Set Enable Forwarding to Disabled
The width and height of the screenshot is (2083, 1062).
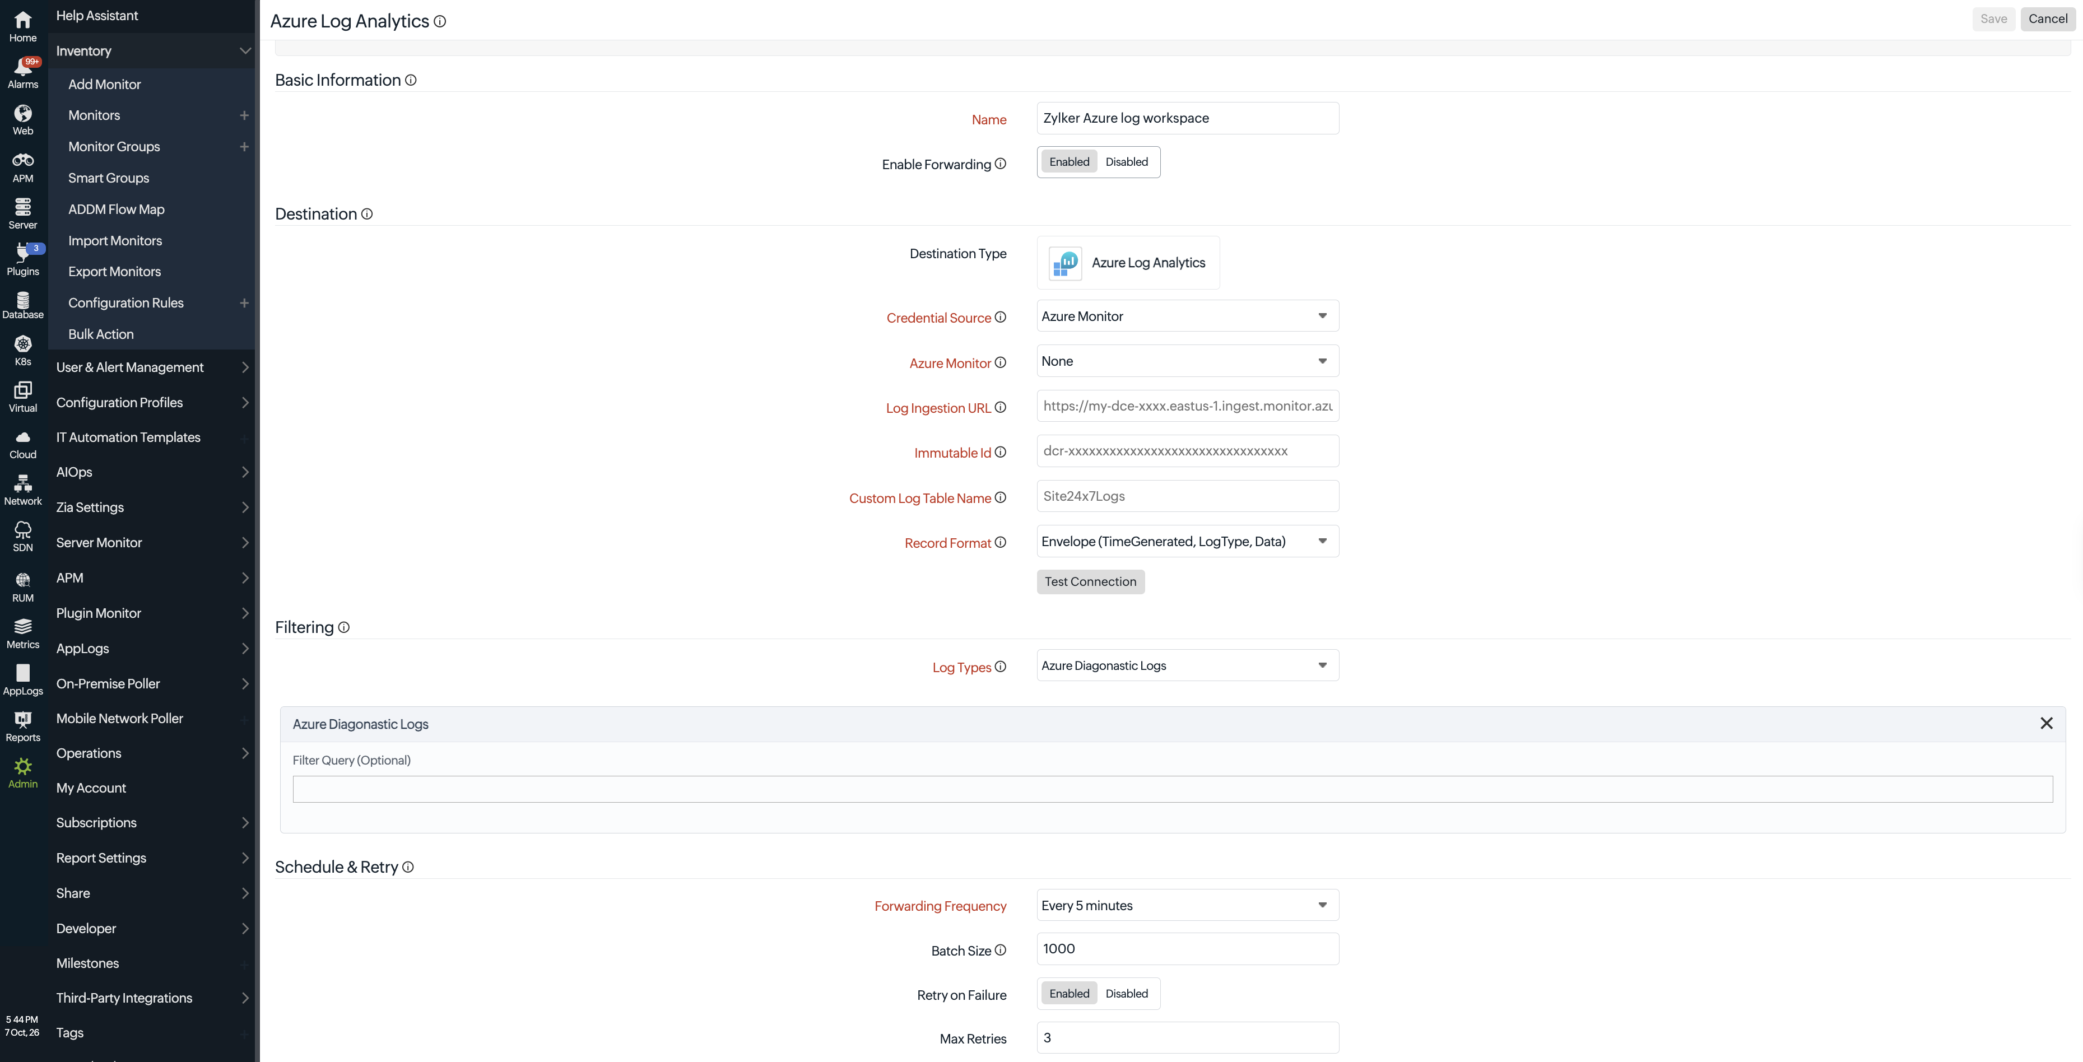pyautogui.click(x=1127, y=162)
